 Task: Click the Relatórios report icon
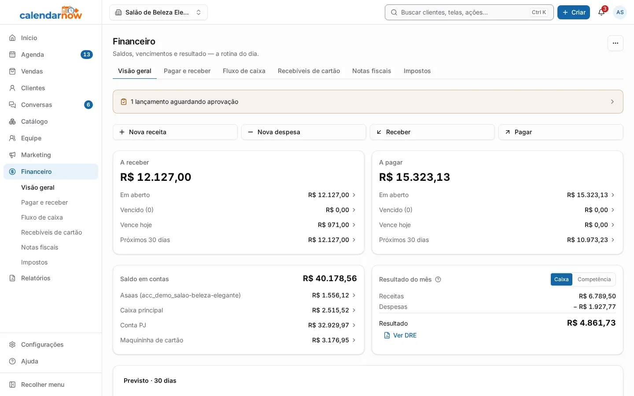click(x=12, y=278)
